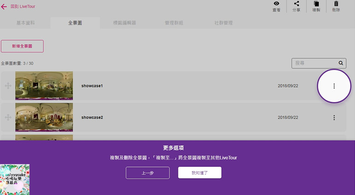The width and height of the screenshot is (355, 195).
Task: Delete the tour with 刪除 trash icon
Action: point(336,6)
